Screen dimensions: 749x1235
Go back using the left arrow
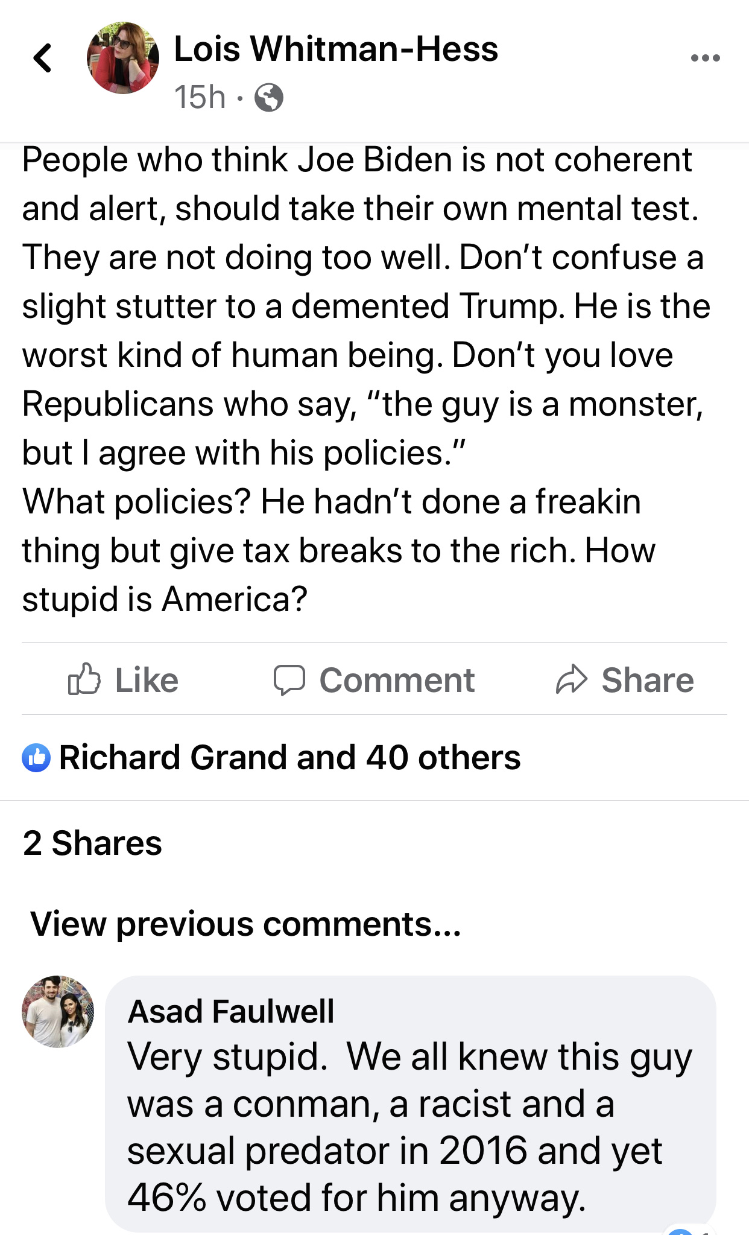43,58
